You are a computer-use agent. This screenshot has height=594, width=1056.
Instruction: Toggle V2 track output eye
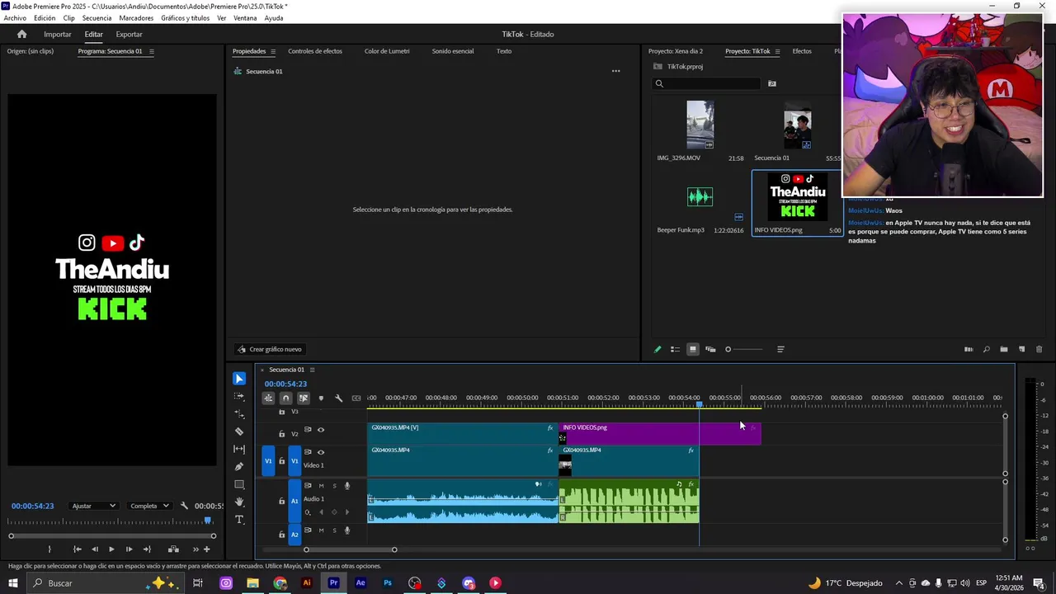point(321,430)
